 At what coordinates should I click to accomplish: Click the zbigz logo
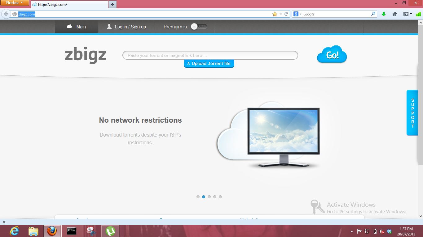(x=86, y=55)
